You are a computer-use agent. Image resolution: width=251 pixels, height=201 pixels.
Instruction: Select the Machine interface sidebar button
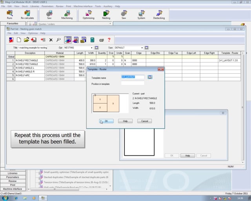click(x=13, y=189)
